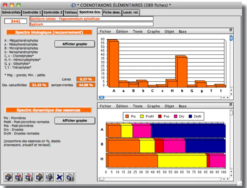
Task: Click vertical scrollbar thumb of bottom graph
Action: [x=231, y=113]
